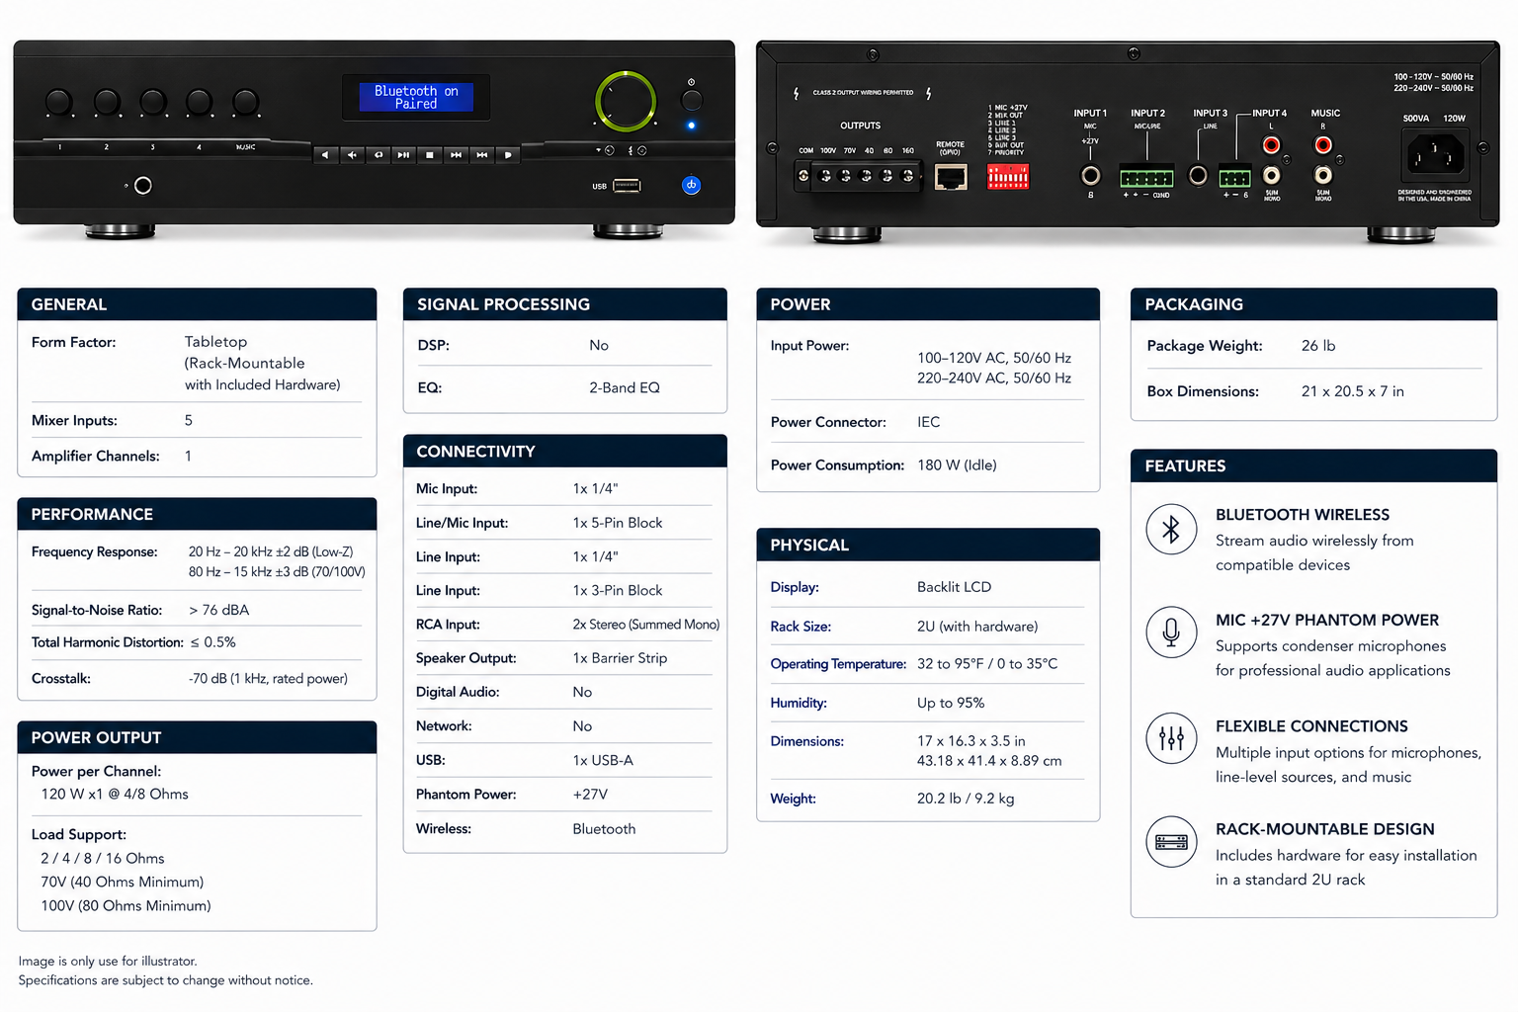This screenshot has width=1518, height=1012.
Task: Click the repeat transport button
Action: coord(378,154)
